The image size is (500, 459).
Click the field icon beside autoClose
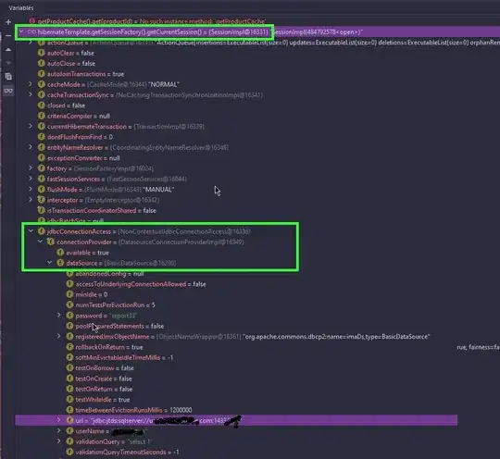[x=42, y=64]
